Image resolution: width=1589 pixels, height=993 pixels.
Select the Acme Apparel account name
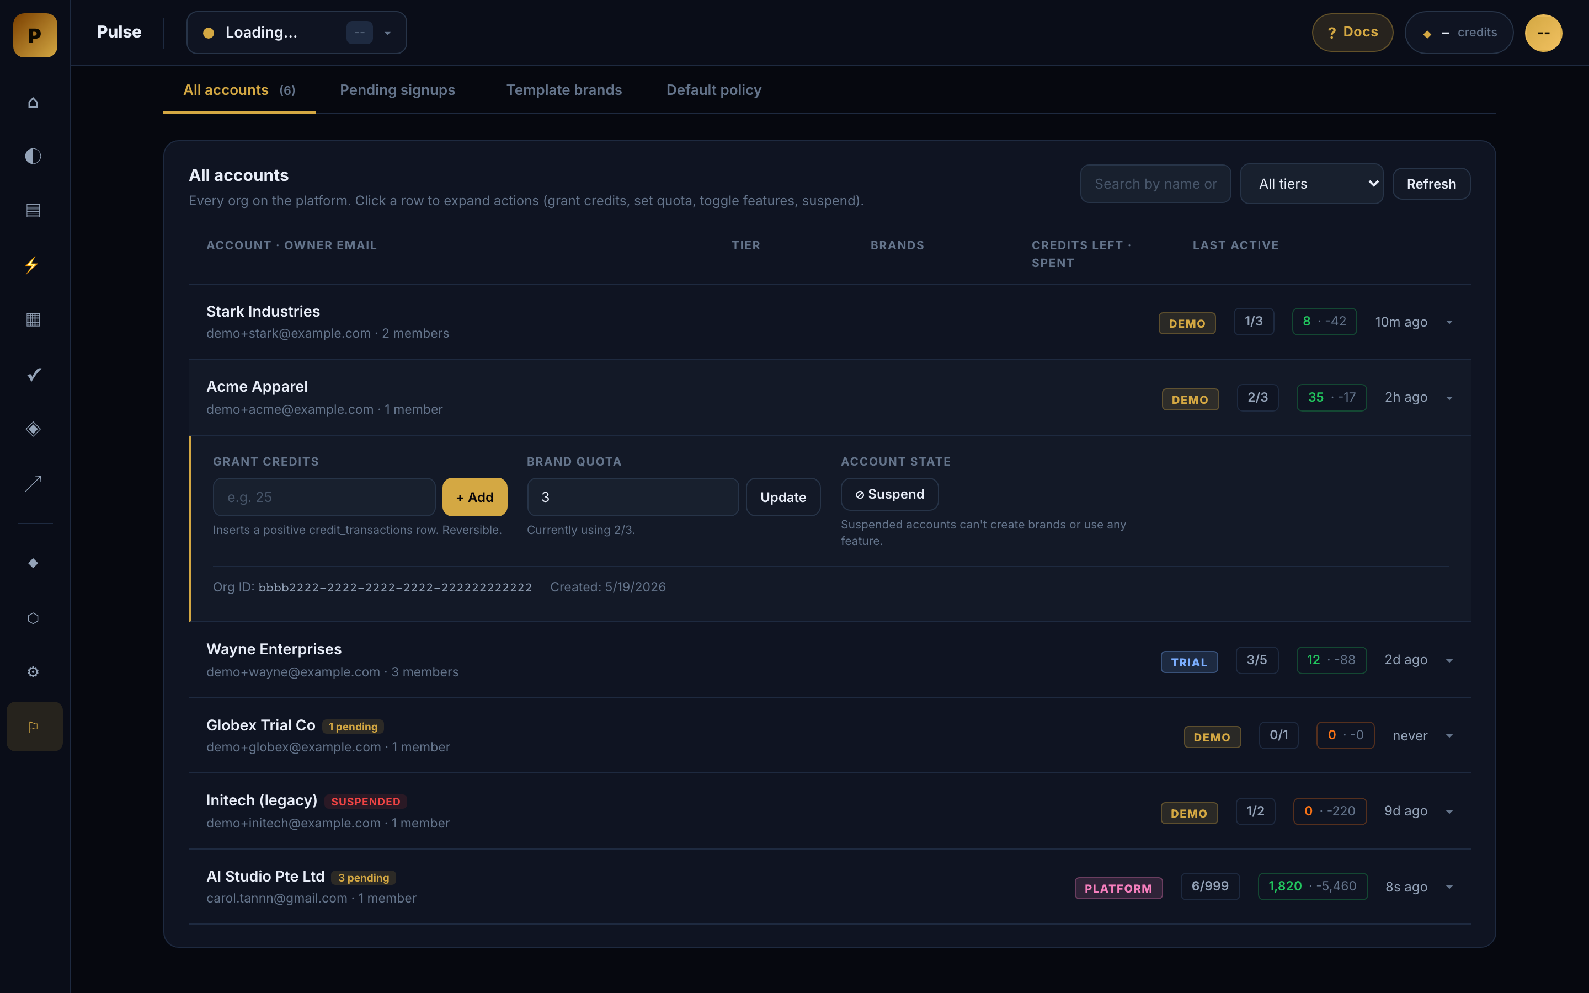click(257, 387)
